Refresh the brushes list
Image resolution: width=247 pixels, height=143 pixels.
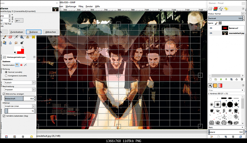241,137
